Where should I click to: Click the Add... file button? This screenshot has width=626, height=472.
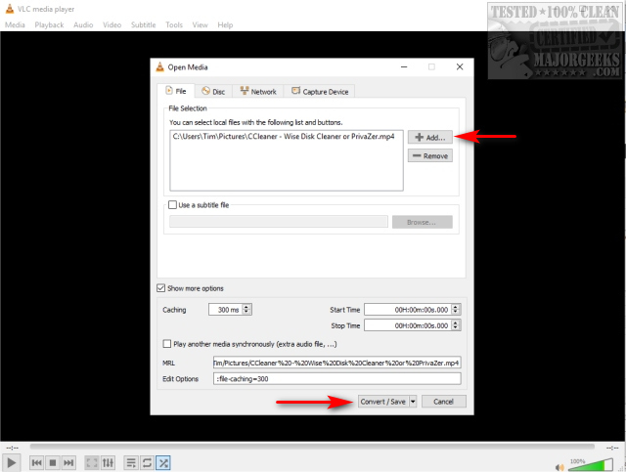click(x=430, y=137)
